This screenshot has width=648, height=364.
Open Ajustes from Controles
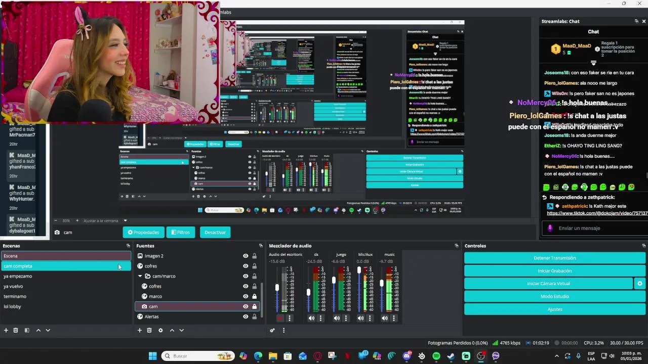point(555,309)
